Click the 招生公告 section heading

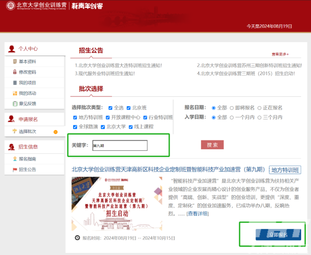(x=91, y=50)
